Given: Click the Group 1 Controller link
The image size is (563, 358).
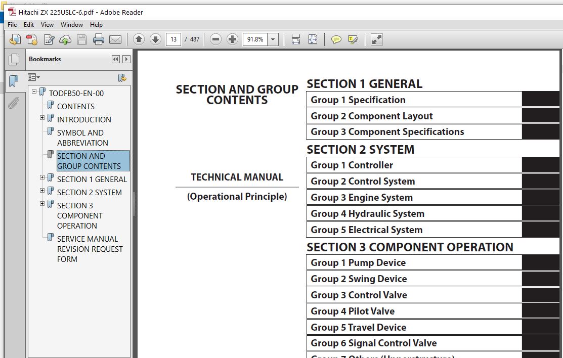Looking at the screenshot, I should (352, 165).
